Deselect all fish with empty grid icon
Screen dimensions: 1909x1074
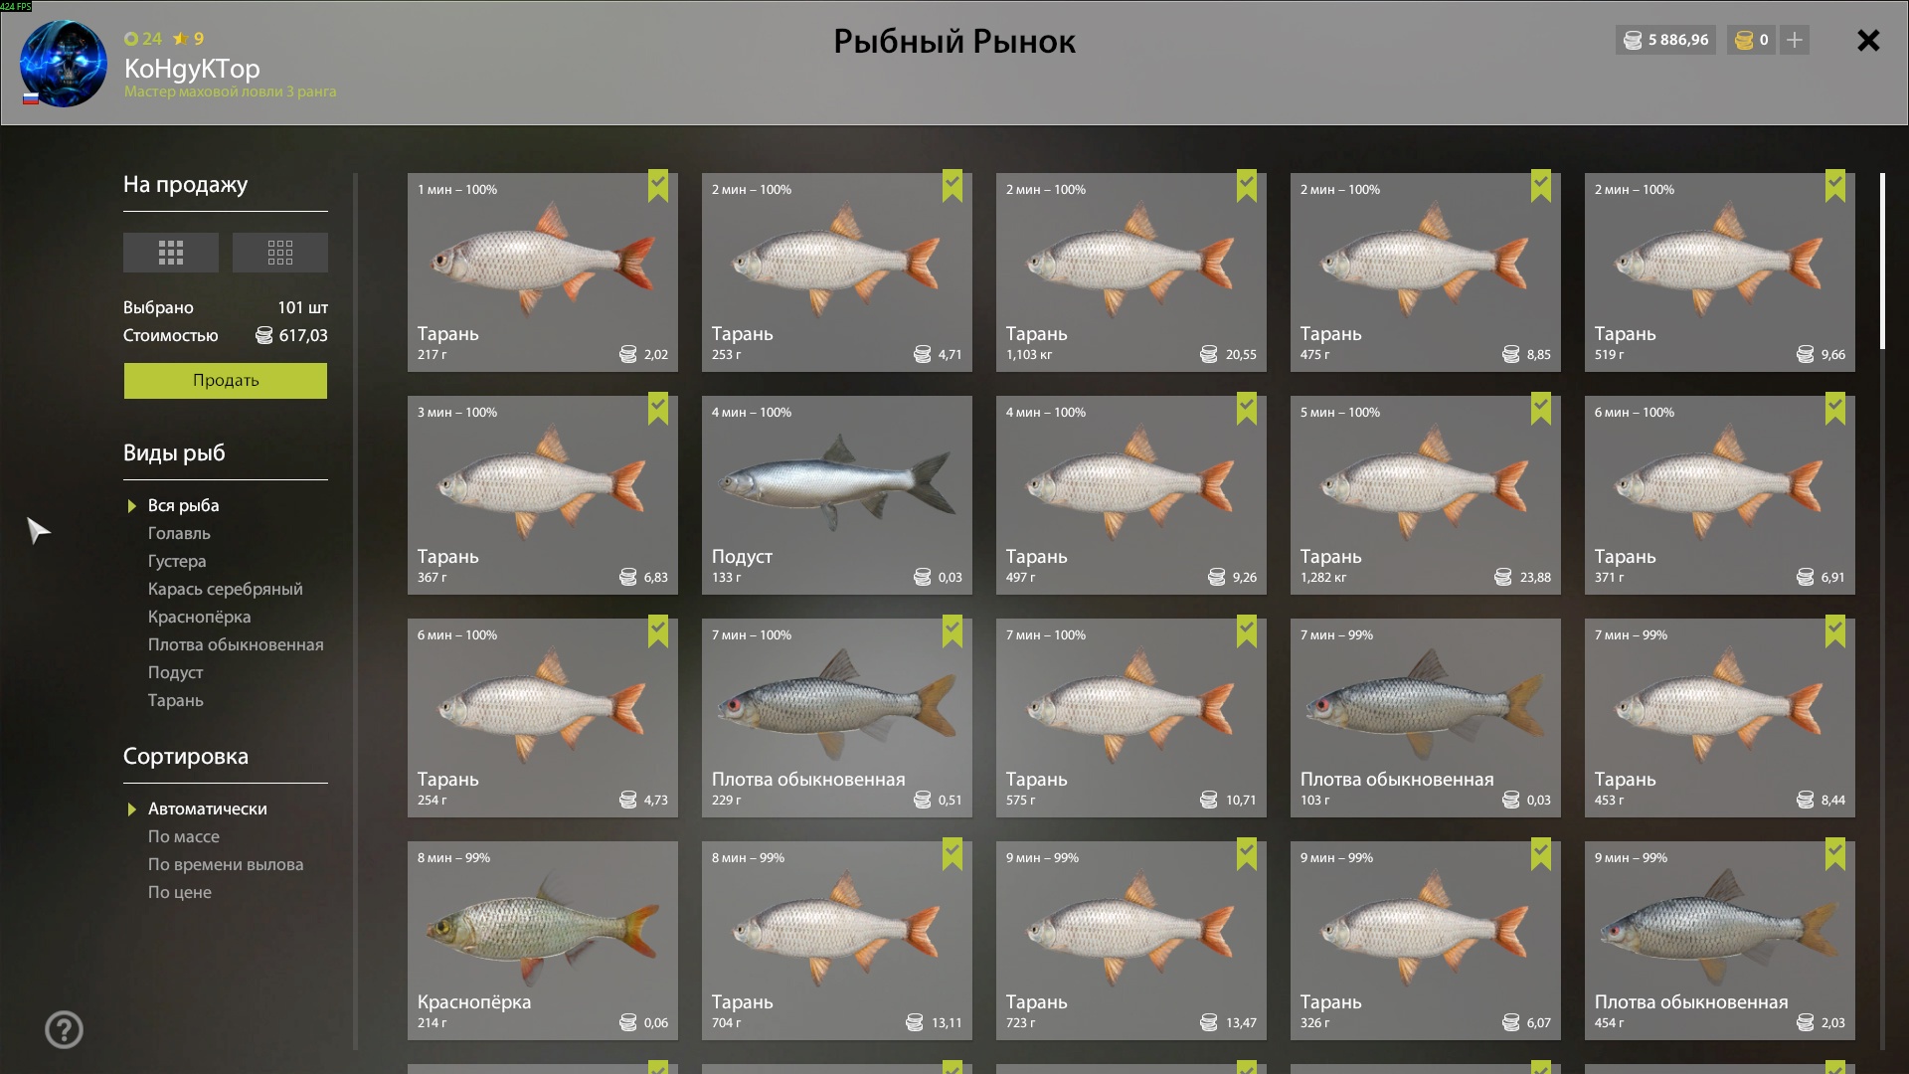pyautogui.click(x=279, y=253)
